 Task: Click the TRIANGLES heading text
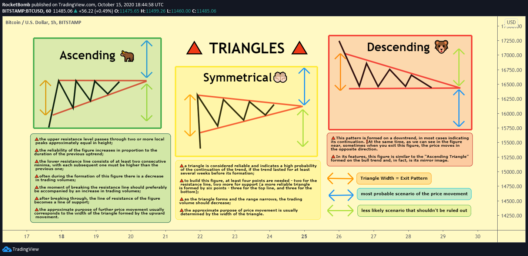click(247, 48)
